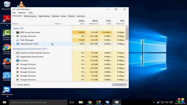The image size is (187, 105).
Task: Open the File menu
Action: click(14, 13)
